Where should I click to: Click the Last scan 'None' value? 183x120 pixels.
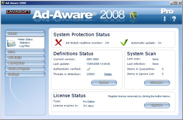click(x=155, y=59)
